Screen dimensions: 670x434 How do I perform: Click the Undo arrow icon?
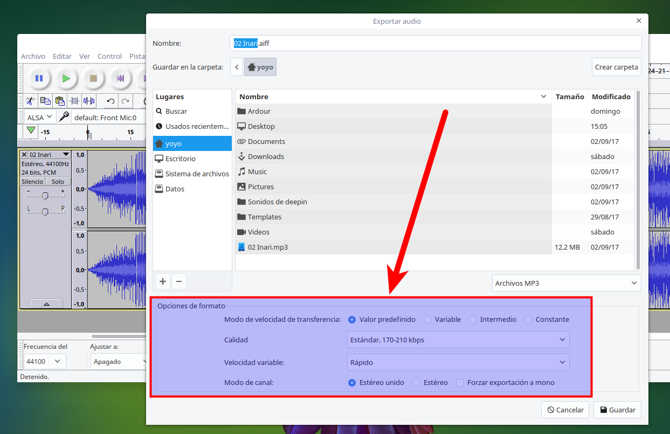[110, 101]
